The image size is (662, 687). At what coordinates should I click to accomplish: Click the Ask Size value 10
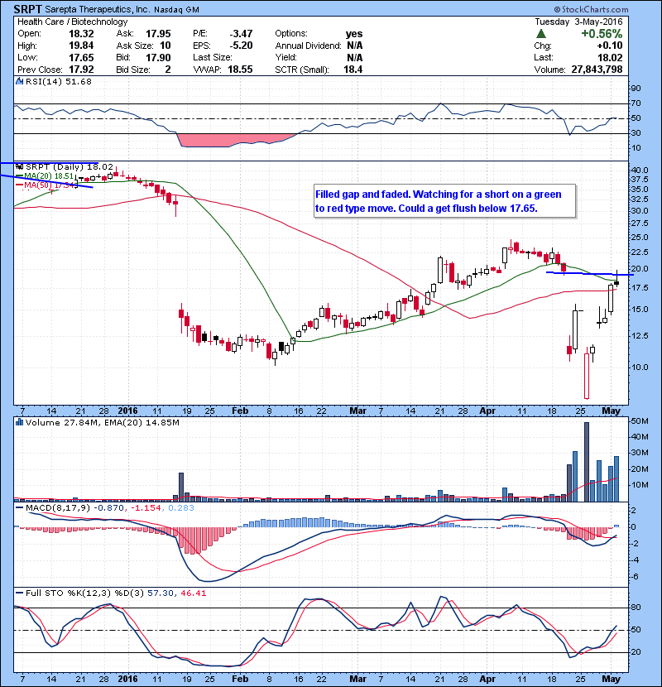pos(165,46)
